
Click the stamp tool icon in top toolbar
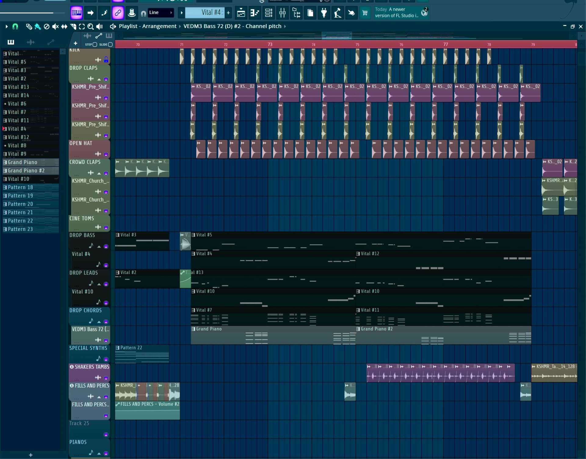click(x=132, y=13)
